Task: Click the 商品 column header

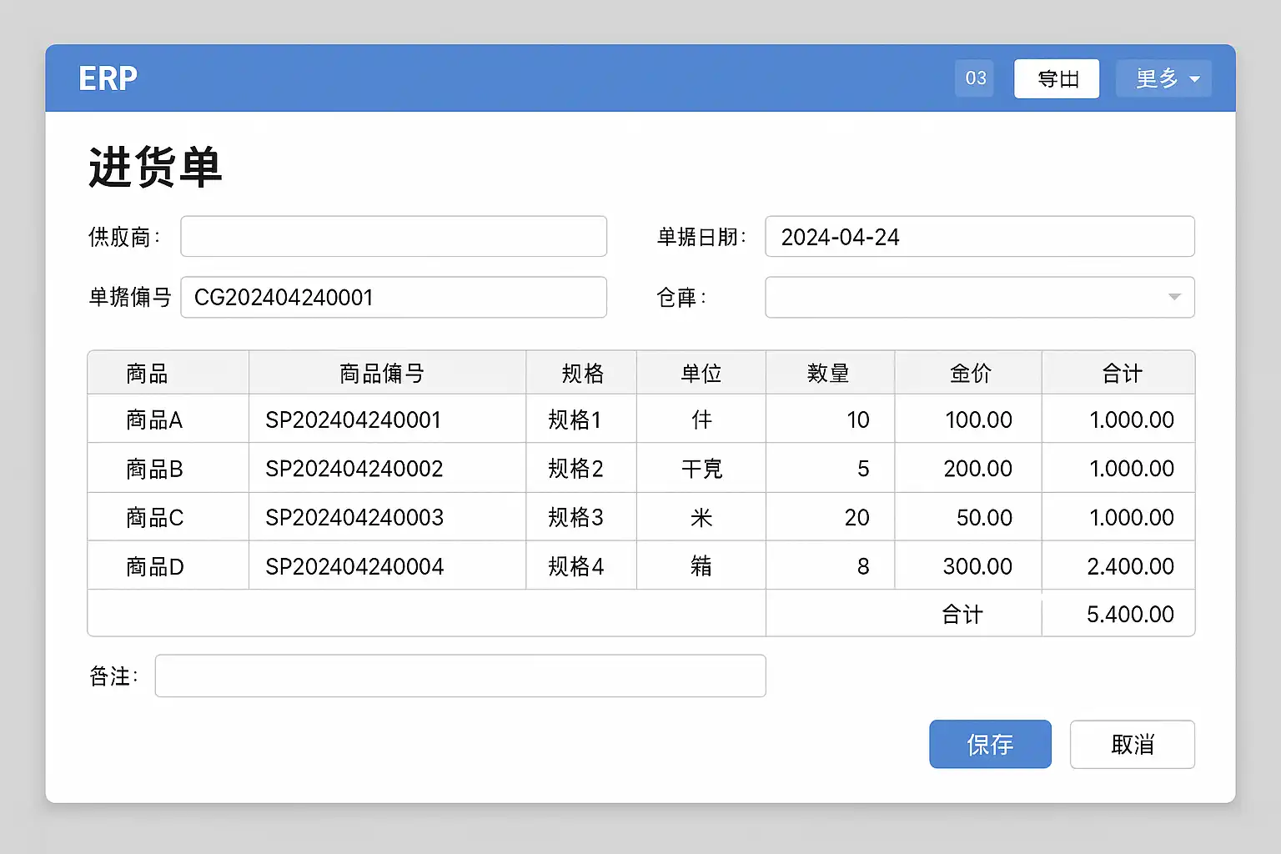Action: click(x=147, y=373)
